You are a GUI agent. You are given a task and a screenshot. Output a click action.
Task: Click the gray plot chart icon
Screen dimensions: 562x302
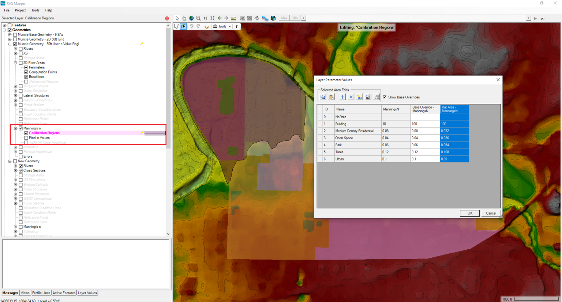(x=243, y=18)
